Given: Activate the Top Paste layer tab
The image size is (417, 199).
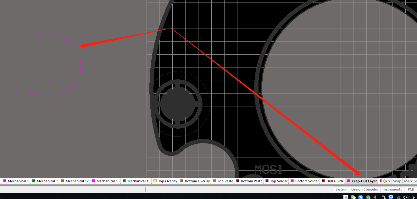Looking at the screenshot, I should pyautogui.click(x=223, y=181).
